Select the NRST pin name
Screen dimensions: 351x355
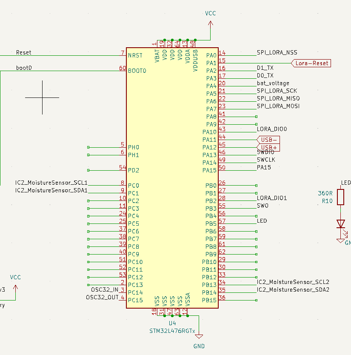pyautogui.click(x=135, y=55)
